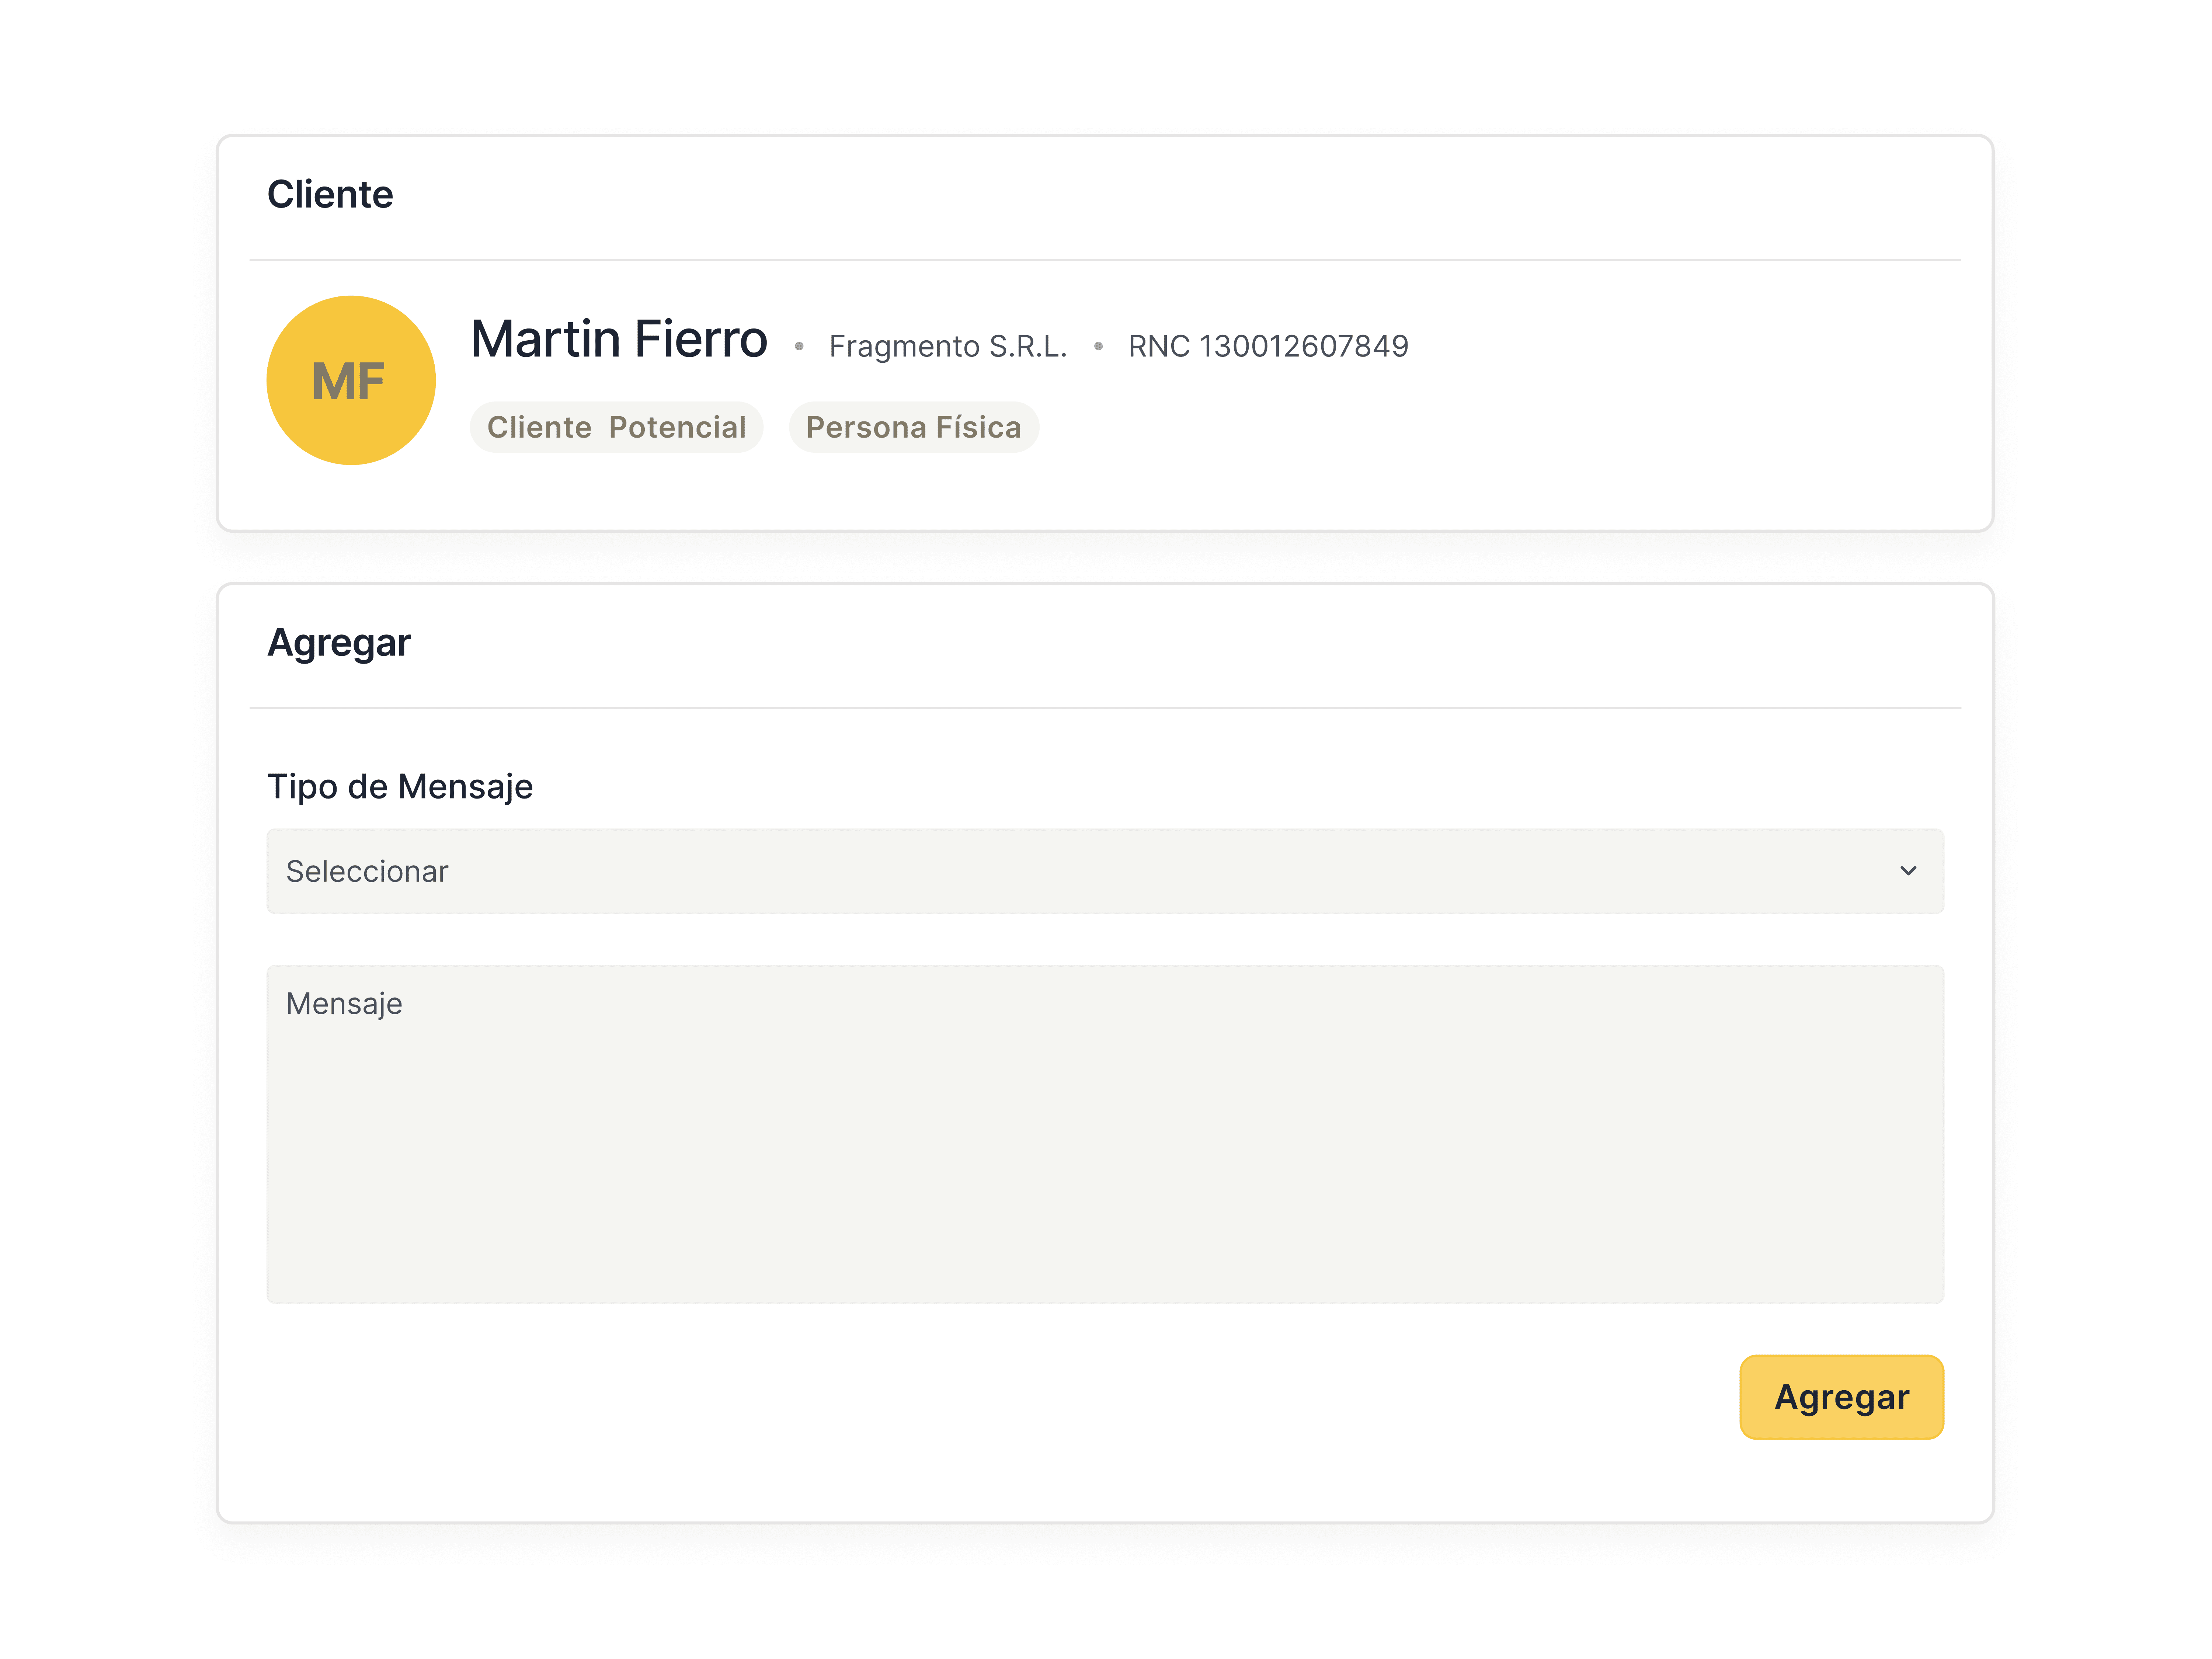Click the yellow Agregar button

pyautogui.click(x=1841, y=1397)
